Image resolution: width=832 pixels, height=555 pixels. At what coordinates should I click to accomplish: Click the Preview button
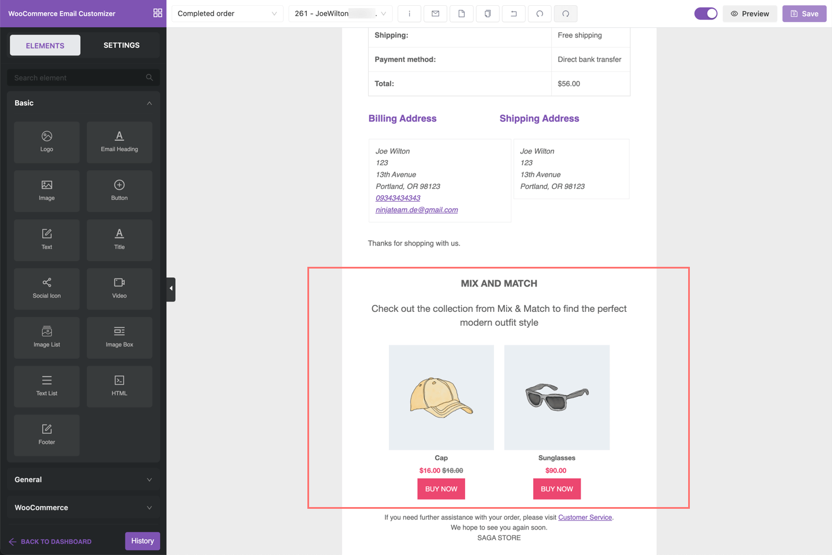pos(749,13)
